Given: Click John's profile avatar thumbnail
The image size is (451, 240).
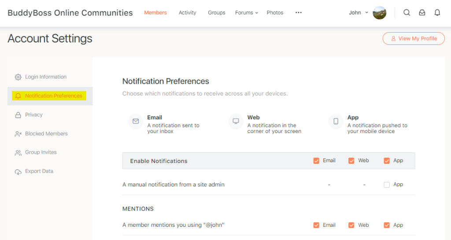Looking at the screenshot, I should (x=379, y=13).
